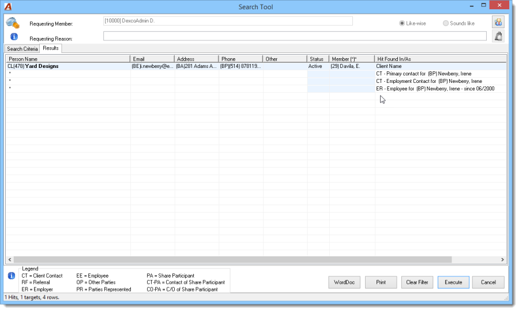Click the Print button

pyautogui.click(x=381, y=282)
